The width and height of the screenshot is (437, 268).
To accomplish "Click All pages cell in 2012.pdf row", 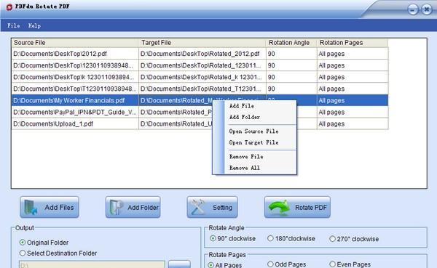I will (353, 54).
